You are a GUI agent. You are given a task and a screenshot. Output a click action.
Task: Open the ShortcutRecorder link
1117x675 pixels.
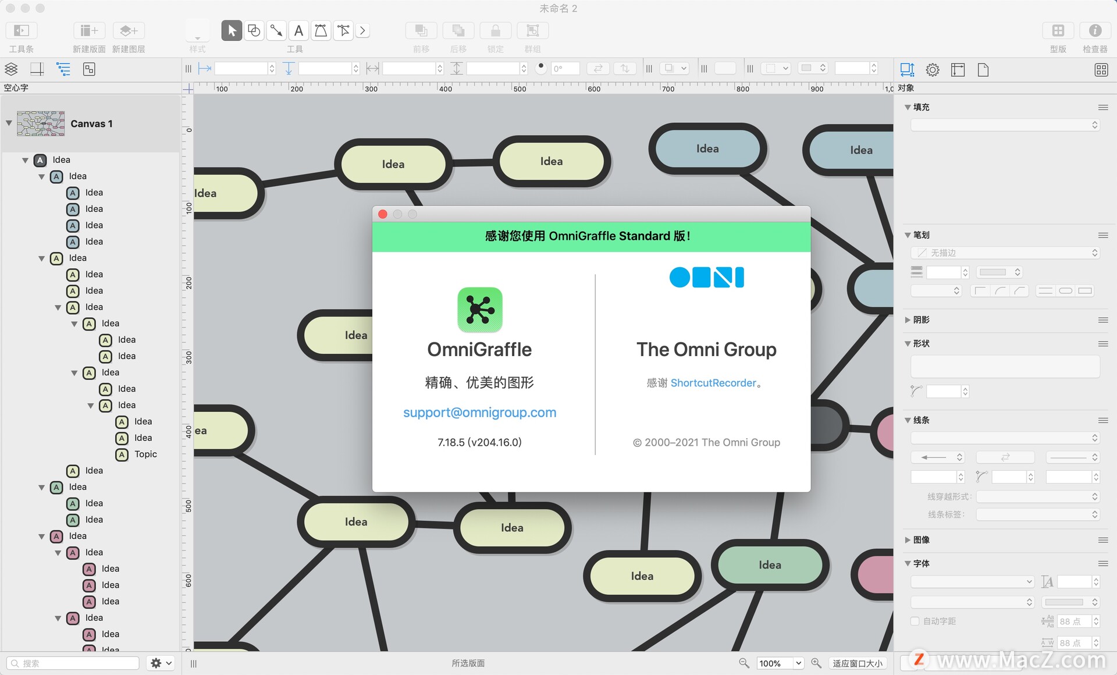(713, 383)
